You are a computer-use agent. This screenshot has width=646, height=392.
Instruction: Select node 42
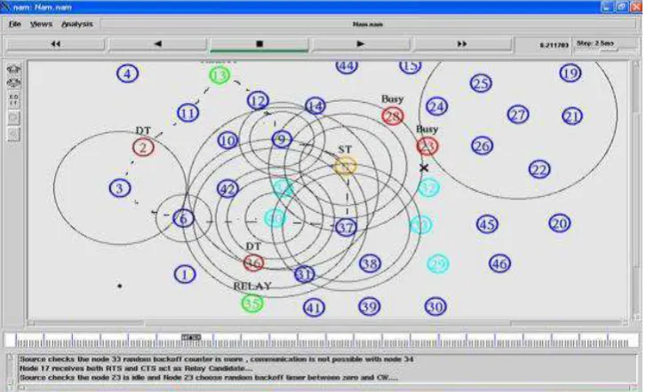pyautogui.click(x=227, y=189)
